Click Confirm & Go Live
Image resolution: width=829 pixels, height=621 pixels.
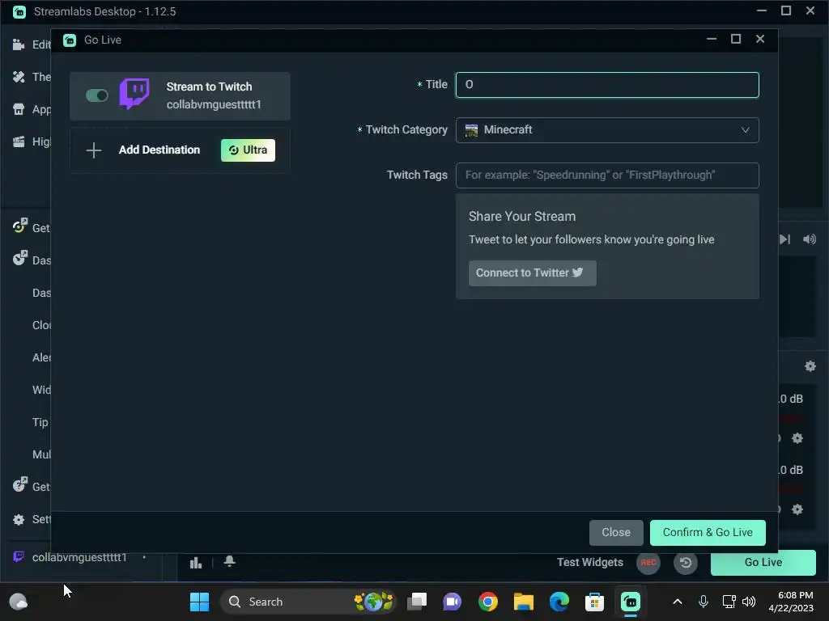click(x=708, y=532)
